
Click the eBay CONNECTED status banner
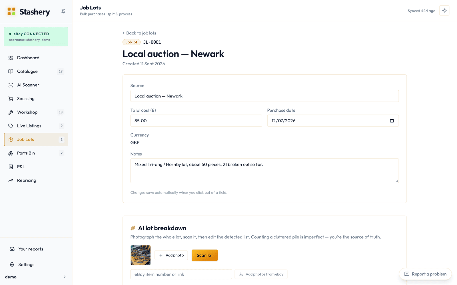(36, 37)
